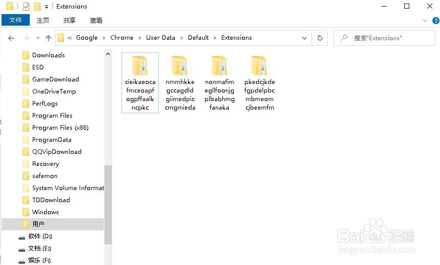Switch to the 共享 (Share) ribbon tab
Image resolution: width=440 pixels, height=265 pixels.
(70, 20)
